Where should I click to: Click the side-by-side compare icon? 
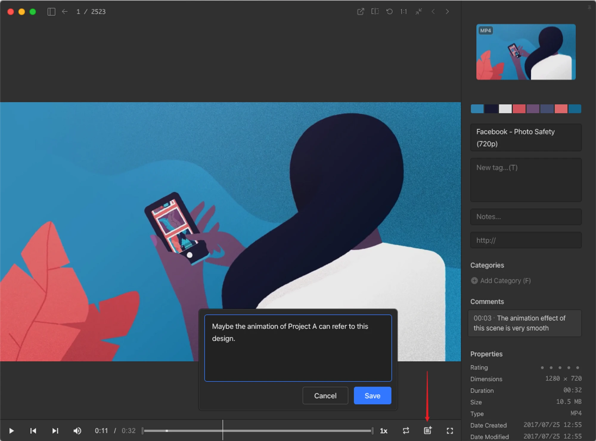click(375, 11)
